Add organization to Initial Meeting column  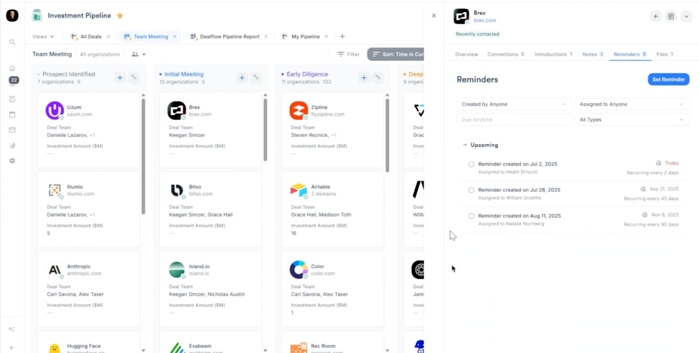click(242, 78)
